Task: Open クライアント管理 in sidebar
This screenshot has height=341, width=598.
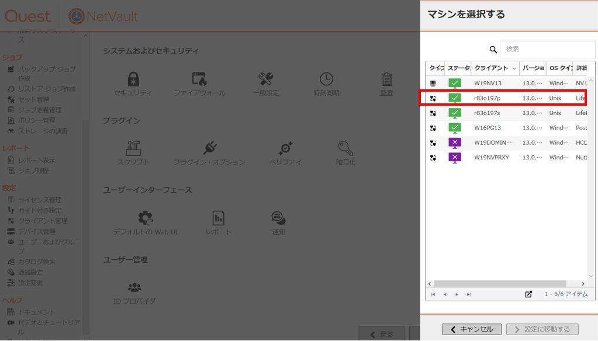Action: (43, 221)
